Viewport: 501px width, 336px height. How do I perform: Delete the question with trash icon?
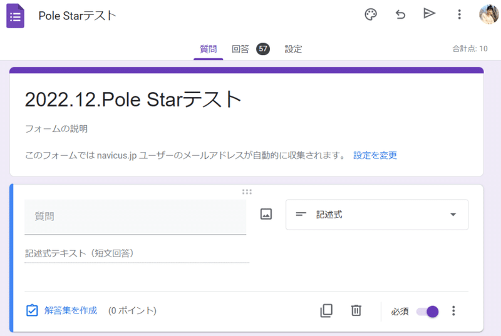(356, 310)
